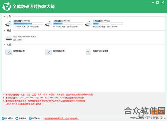Minimize the recovery app window
Screen dimensions: 167x121
tap(153, 2)
